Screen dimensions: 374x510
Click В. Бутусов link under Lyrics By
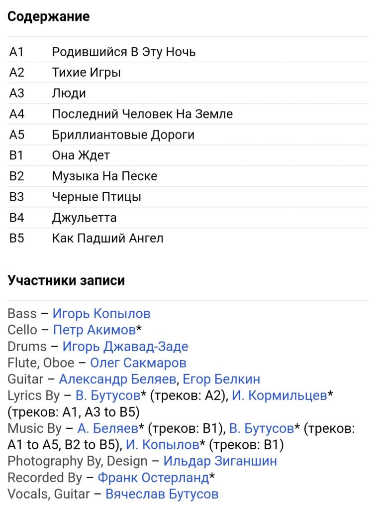pos(108,396)
